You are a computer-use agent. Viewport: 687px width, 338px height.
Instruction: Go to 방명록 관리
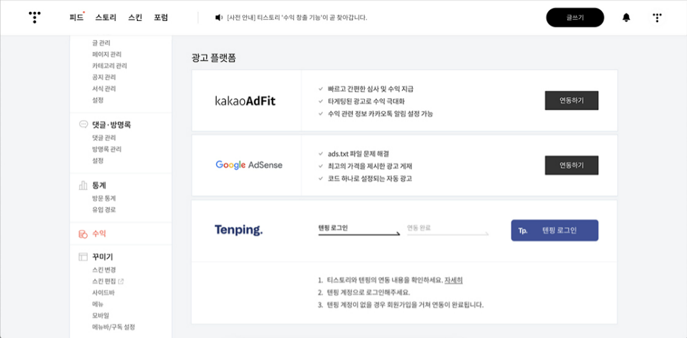click(107, 149)
